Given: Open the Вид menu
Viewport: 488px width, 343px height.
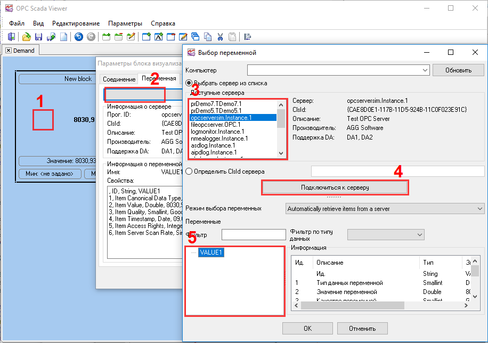Looking at the screenshot, I should click(x=38, y=23).
